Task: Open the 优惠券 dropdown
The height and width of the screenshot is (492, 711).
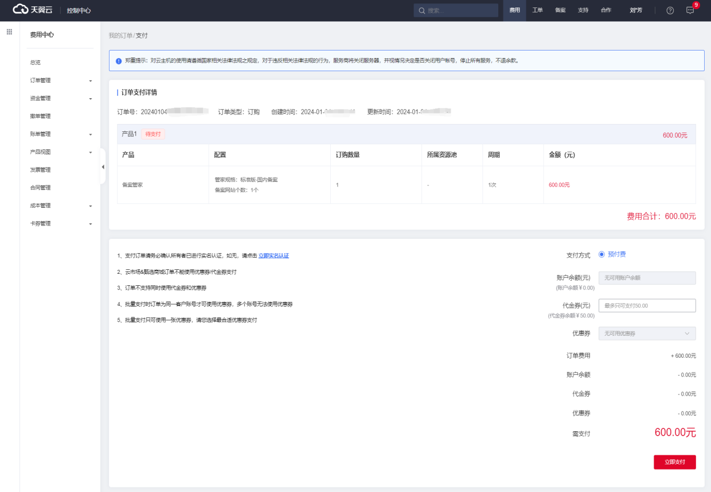Action: tap(647, 334)
